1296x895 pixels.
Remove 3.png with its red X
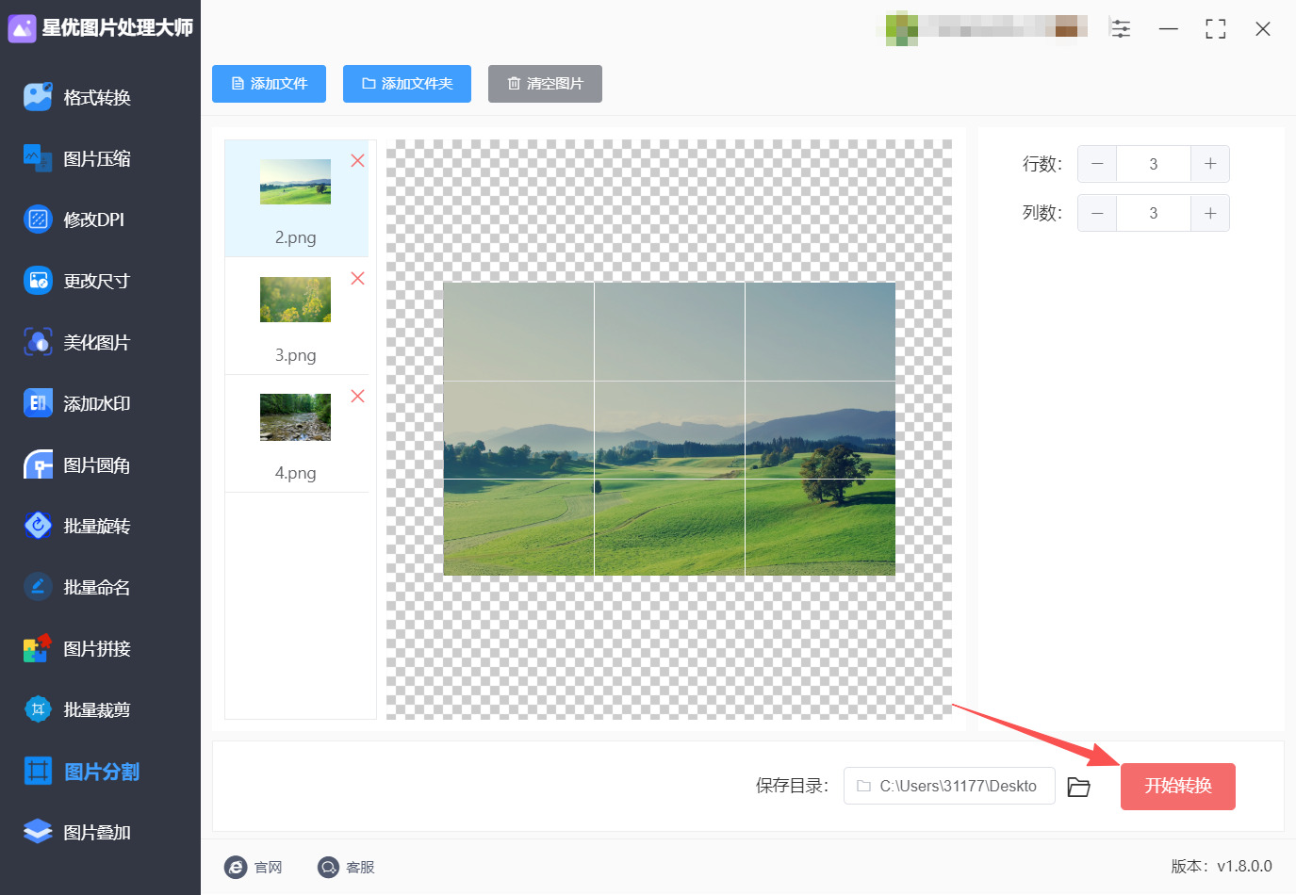pyautogui.click(x=357, y=279)
